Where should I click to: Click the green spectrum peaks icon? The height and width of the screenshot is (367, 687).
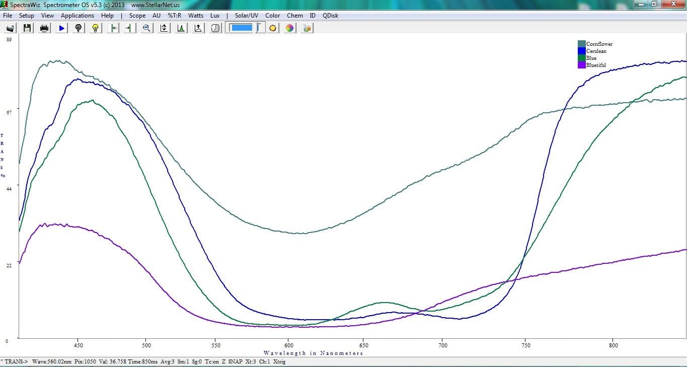(x=181, y=28)
